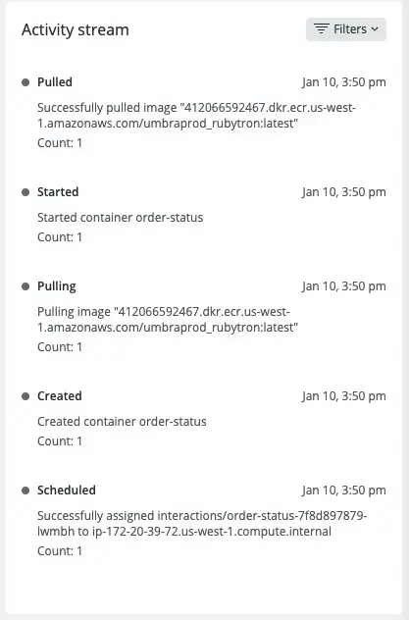Select the Scheduled event title
The height and width of the screenshot is (620, 409).
(x=67, y=491)
